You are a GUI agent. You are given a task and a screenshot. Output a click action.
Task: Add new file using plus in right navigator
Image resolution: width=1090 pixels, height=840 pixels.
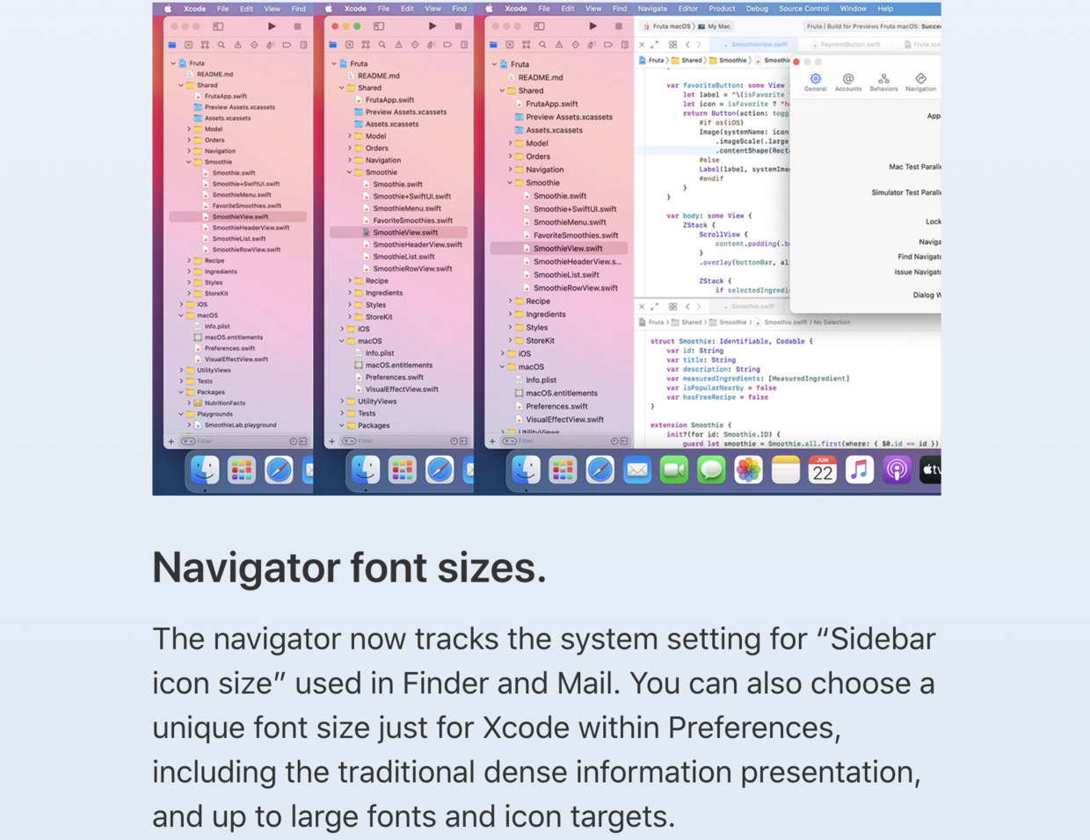(492, 441)
